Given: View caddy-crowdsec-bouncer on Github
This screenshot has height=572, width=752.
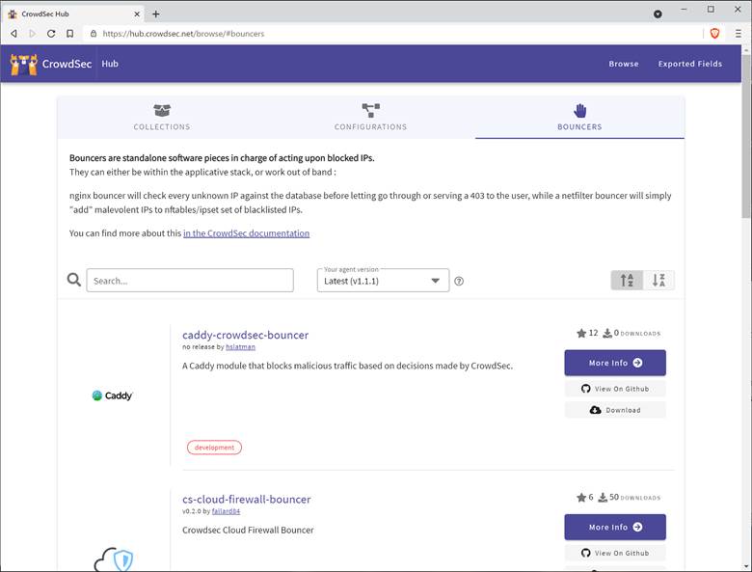Looking at the screenshot, I should [615, 389].
